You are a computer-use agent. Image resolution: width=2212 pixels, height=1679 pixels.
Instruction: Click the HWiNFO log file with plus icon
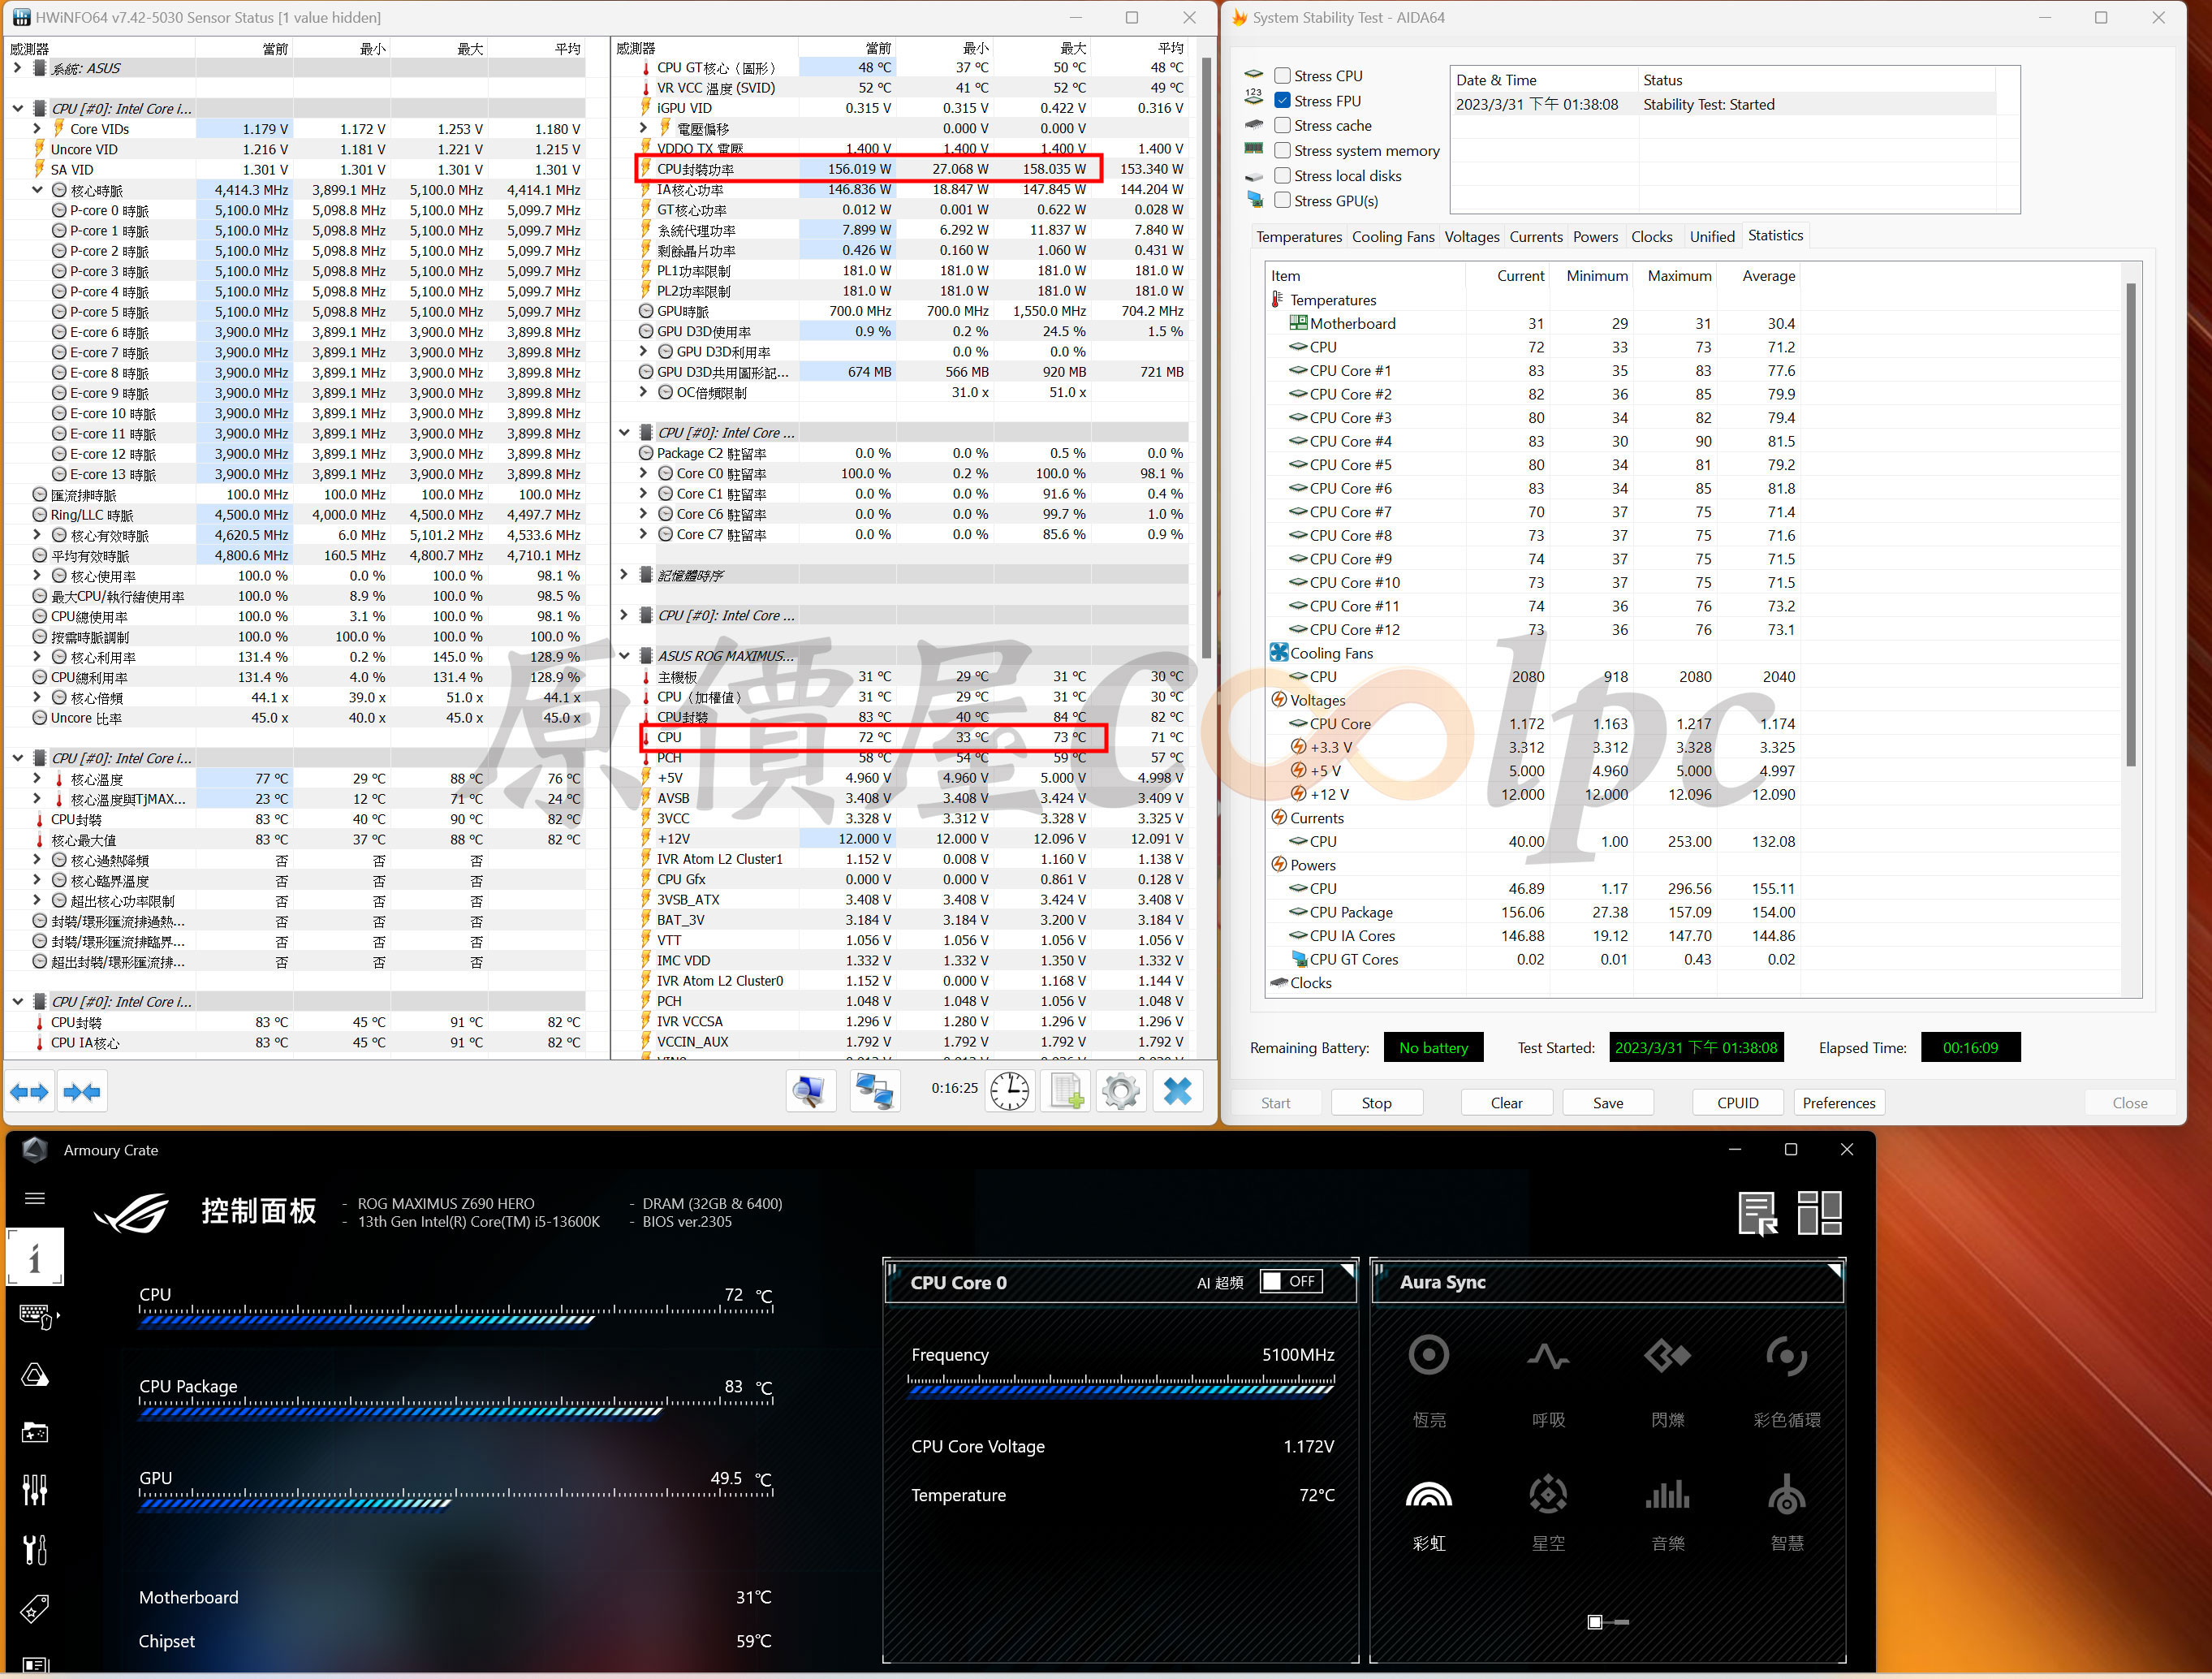coord(1067,1091)
